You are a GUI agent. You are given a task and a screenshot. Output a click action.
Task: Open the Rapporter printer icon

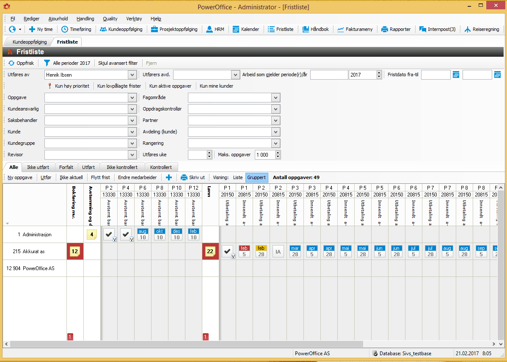(x=384, y=29)
